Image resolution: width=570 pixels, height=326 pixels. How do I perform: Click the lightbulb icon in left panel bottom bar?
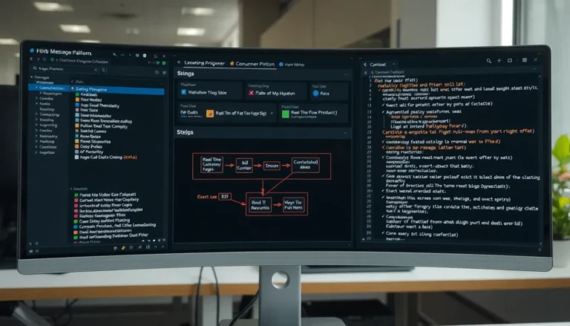click(x=116, y=248)
